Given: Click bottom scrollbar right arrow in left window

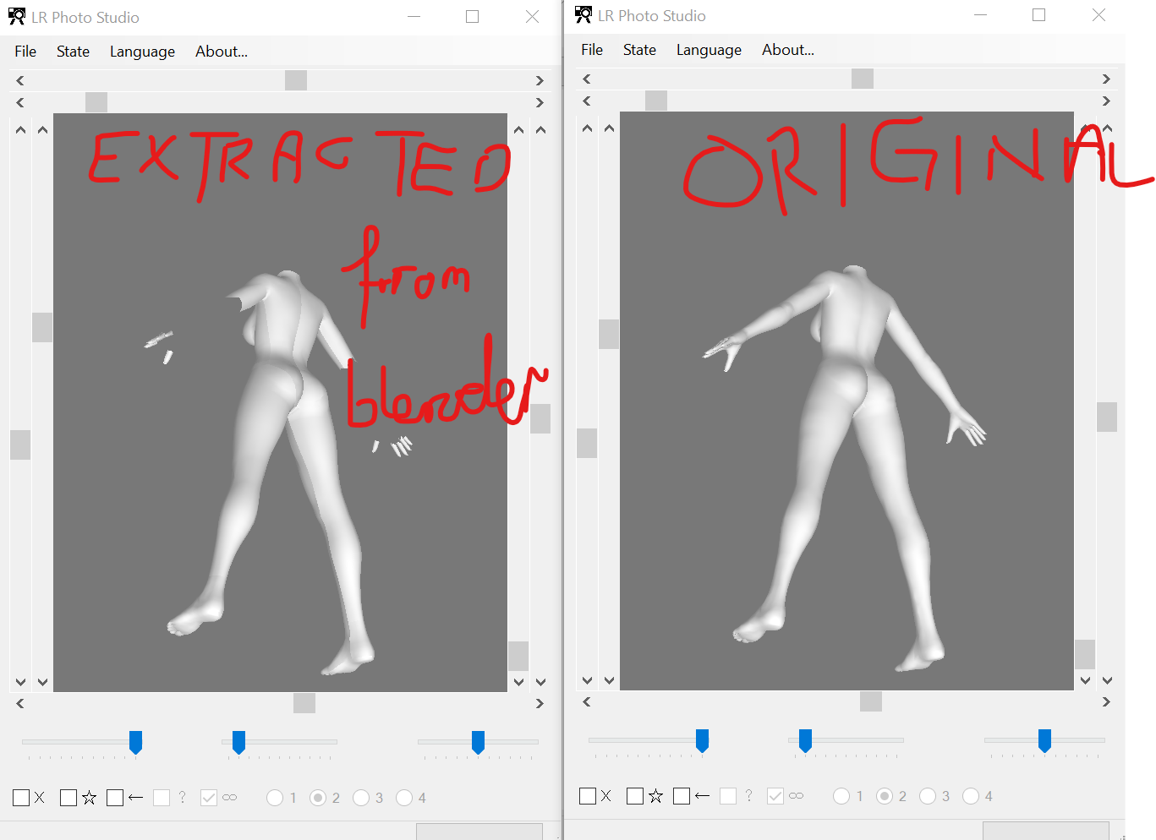Looking at the screenshot, I should coord(540,703).
